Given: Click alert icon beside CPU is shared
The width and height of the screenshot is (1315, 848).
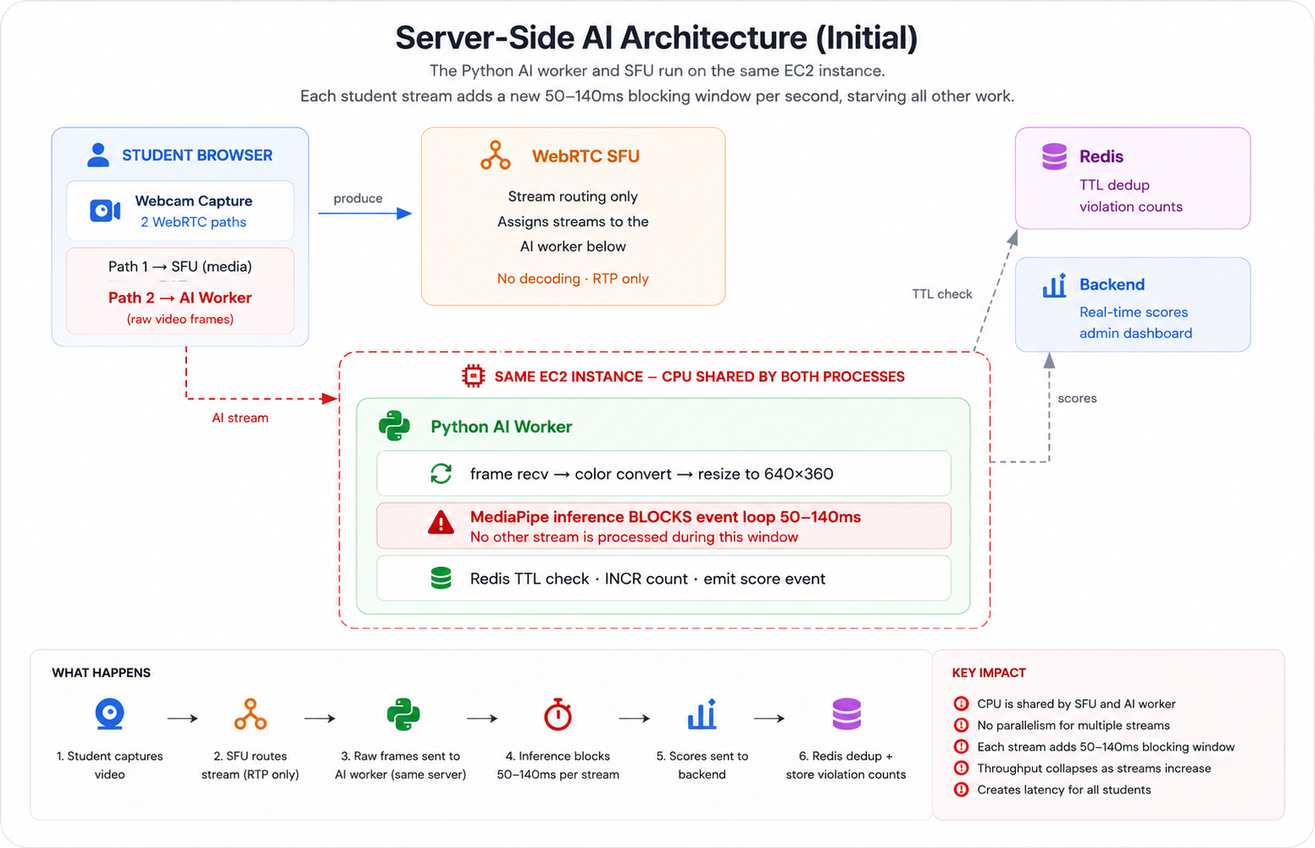Looking at the screenshot, I should [961, 704].
